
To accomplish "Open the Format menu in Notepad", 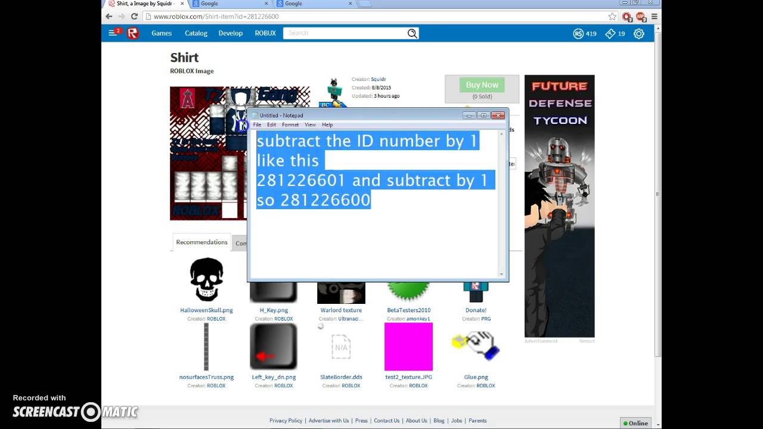I will (290, 125).
